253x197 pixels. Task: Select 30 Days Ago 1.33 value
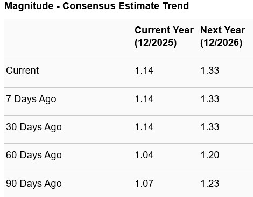[x=210, y=127]
